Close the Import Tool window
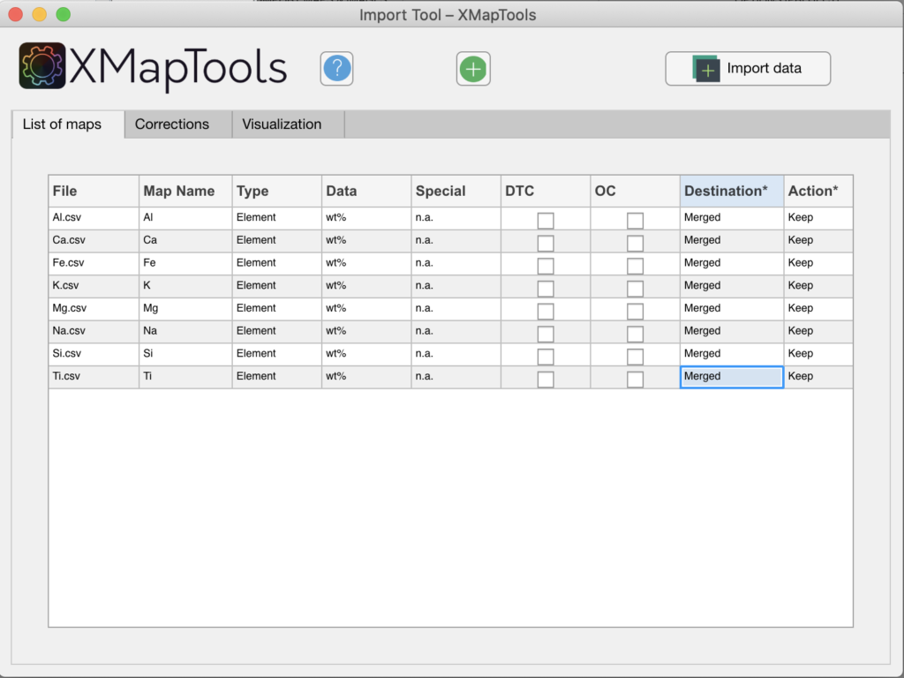The image size is (904, 678). coord(16,14)
